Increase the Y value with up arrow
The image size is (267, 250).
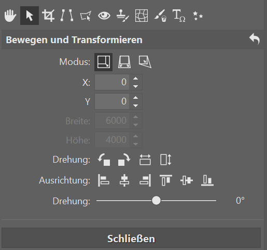(x=135, y=98)
